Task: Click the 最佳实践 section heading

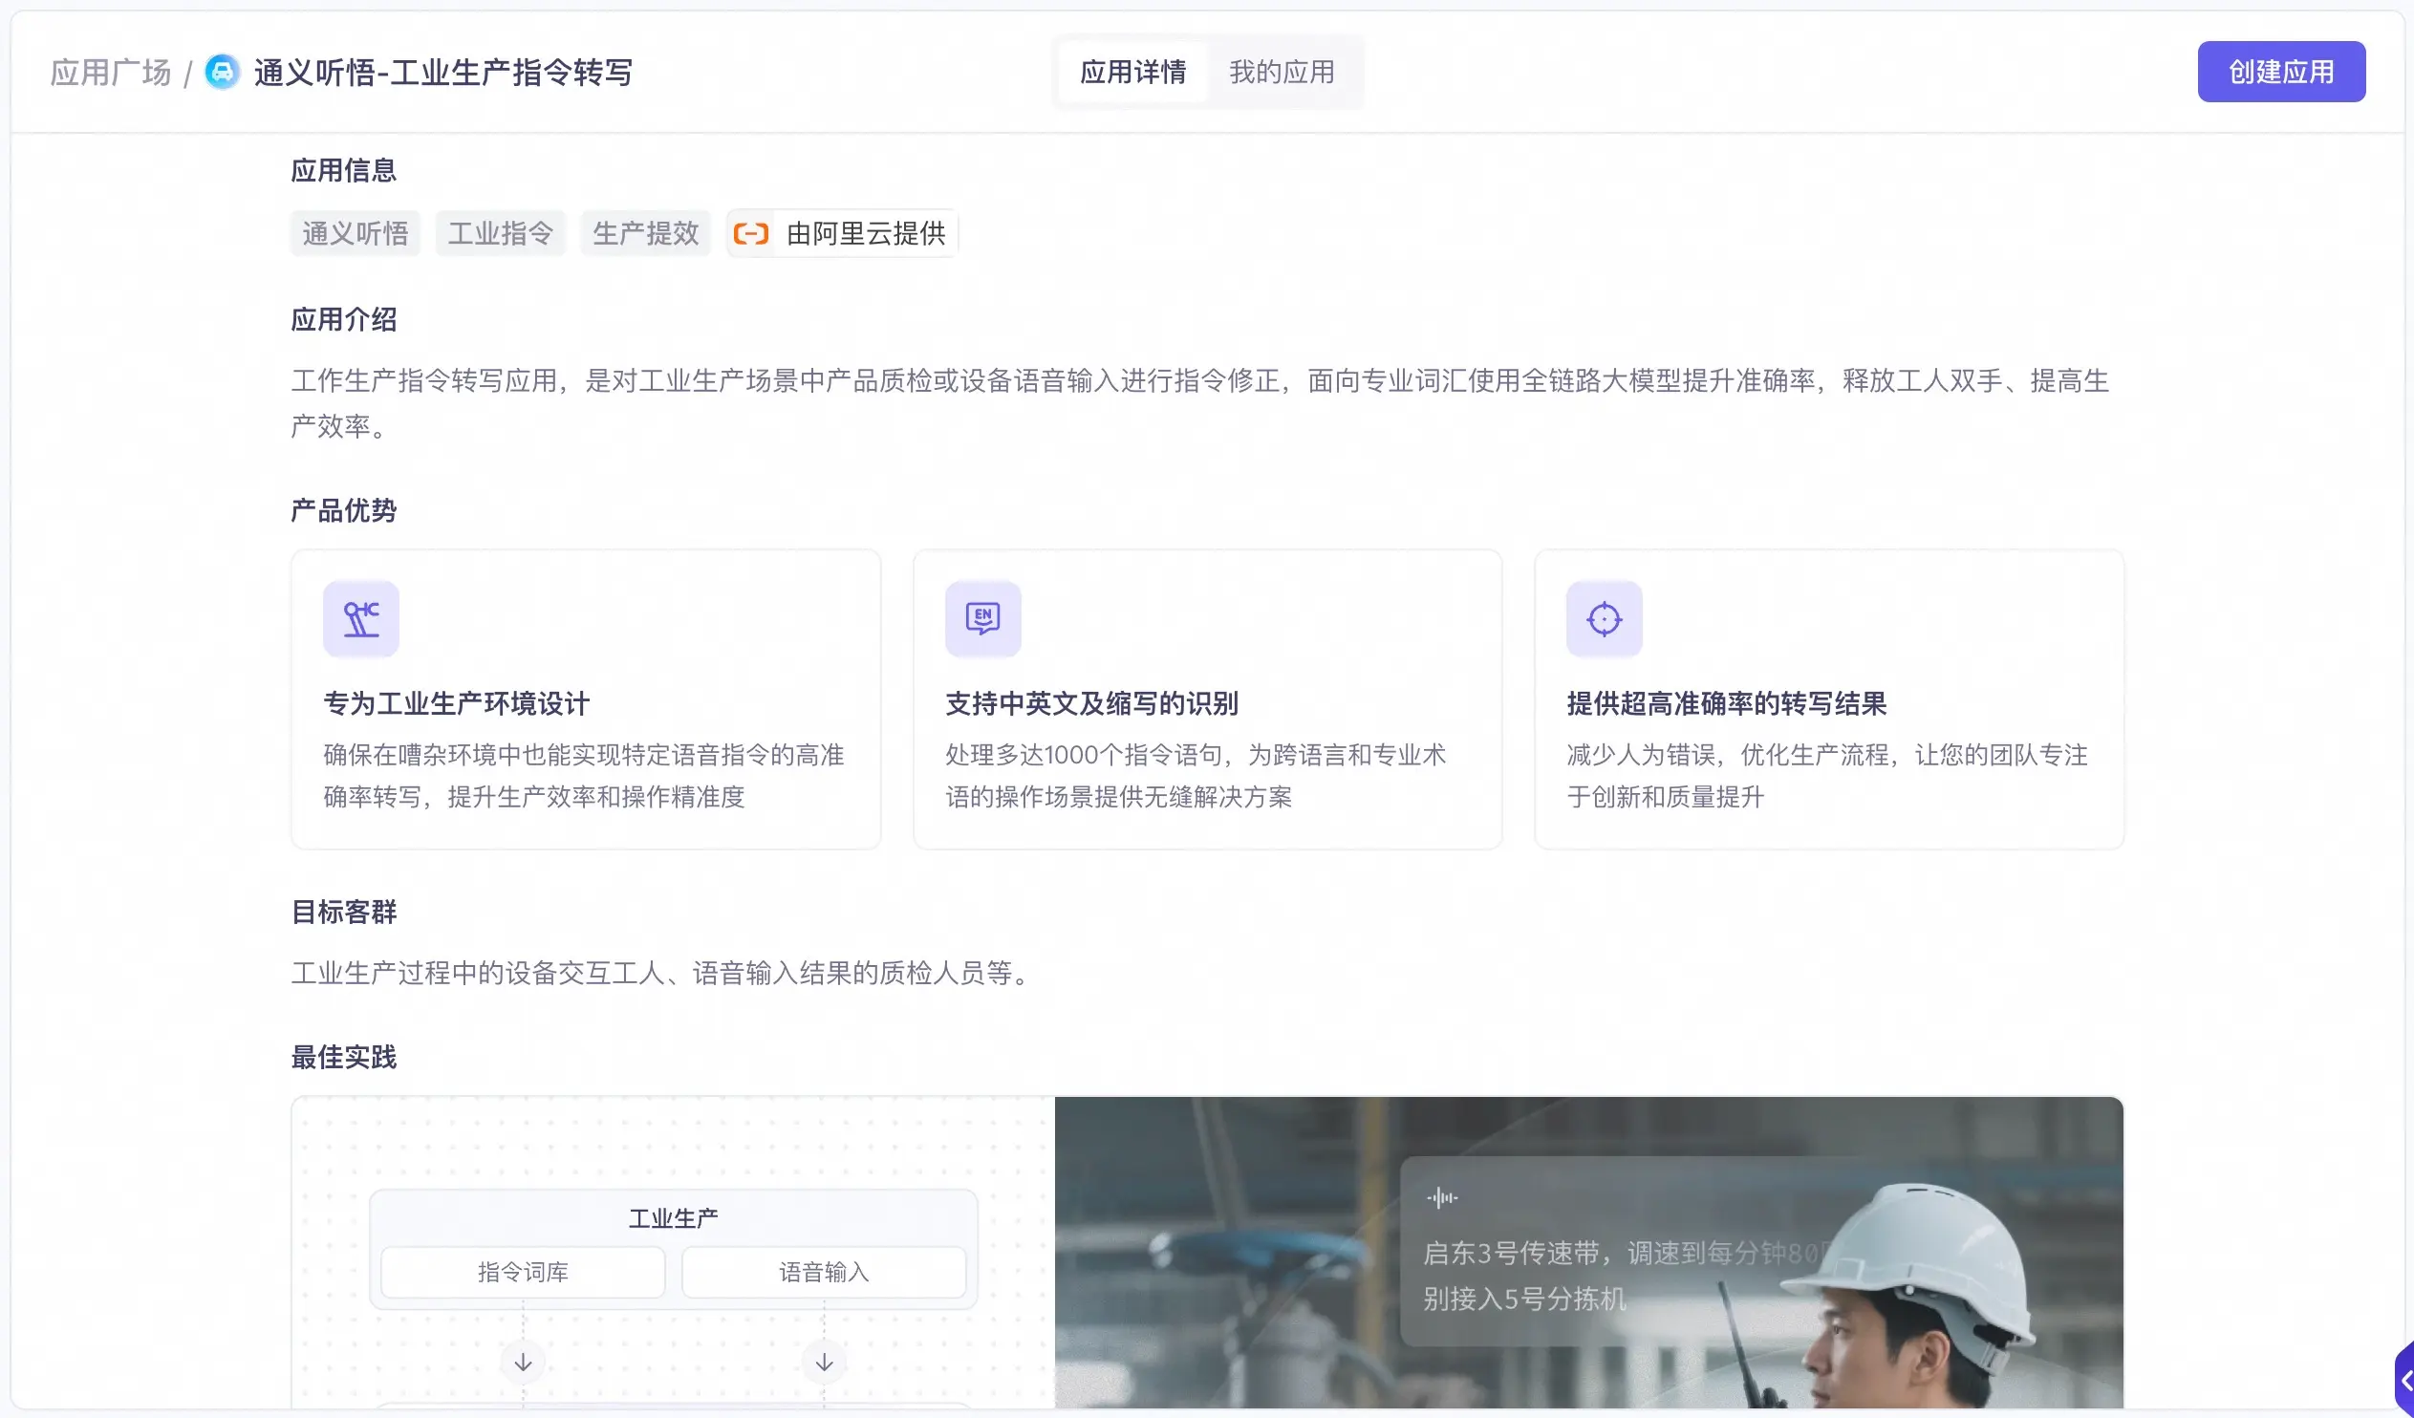Action: tap(344, 1058)
